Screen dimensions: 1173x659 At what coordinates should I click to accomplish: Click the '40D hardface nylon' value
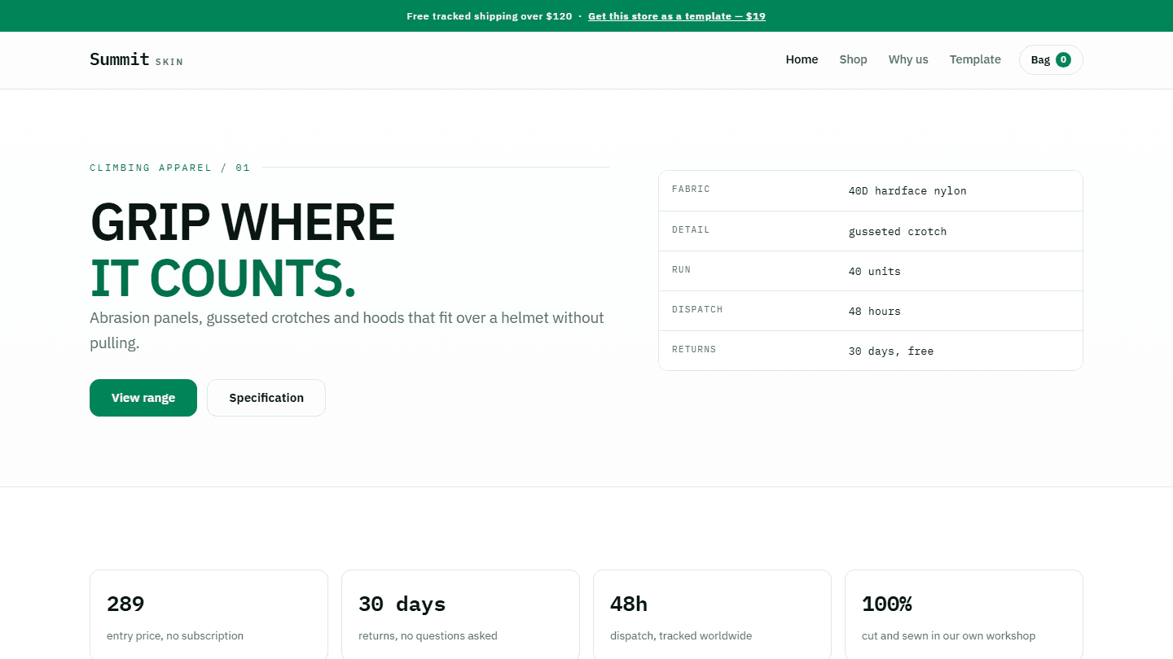[907, 191]
